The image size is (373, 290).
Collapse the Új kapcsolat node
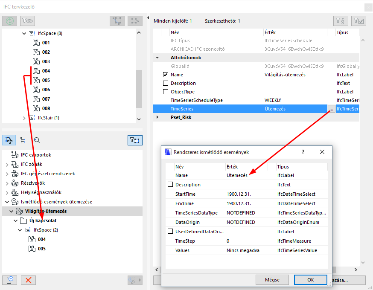[15, 221]
